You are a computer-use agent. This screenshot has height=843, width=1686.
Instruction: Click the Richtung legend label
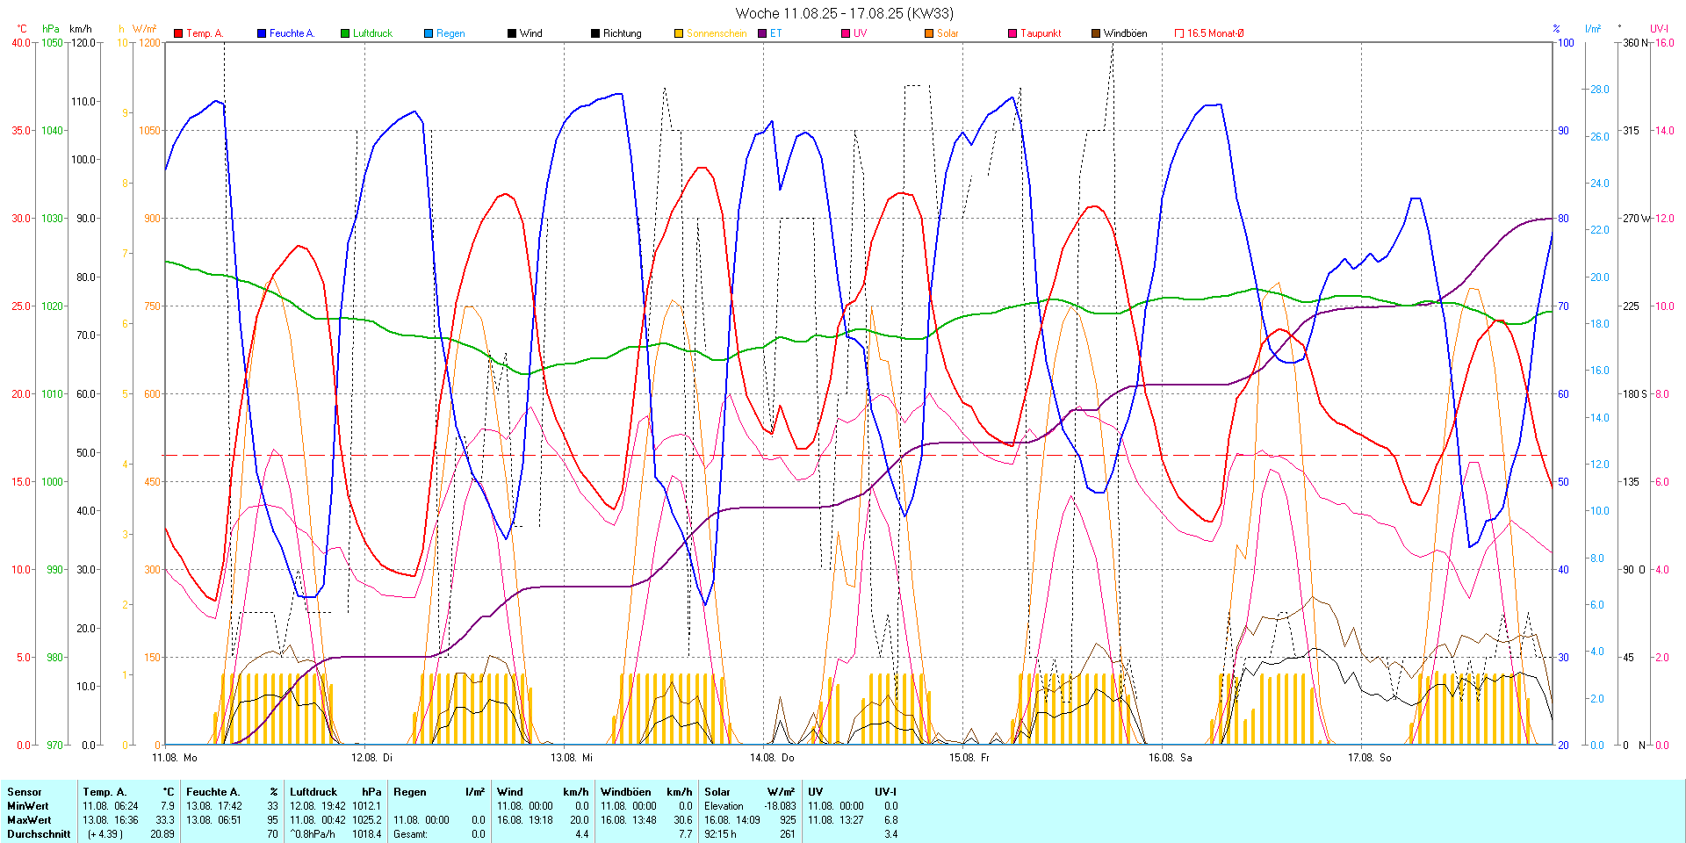(x=622, y=33)
